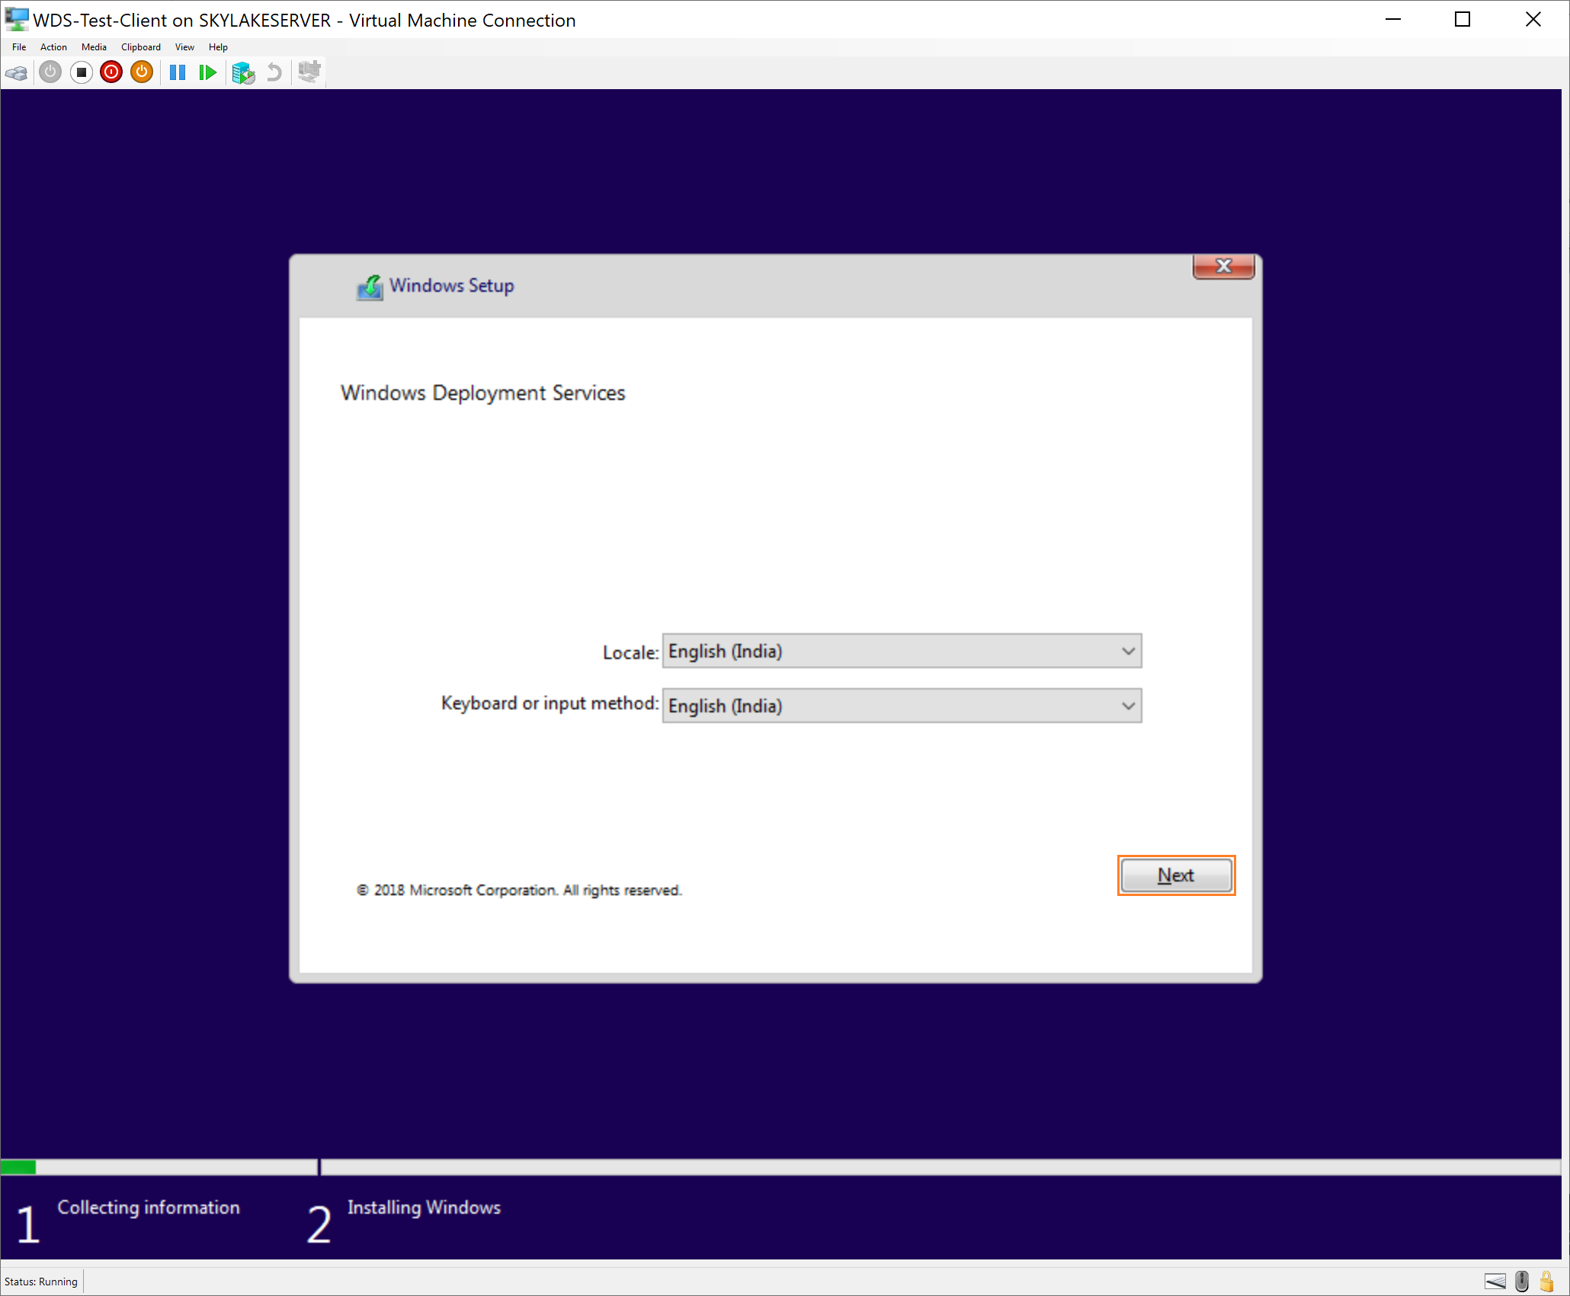1570x1296 pixels.
Task: Close the Windows Setup dialog
Action: pyautogui.click(x=1223, y=266)
